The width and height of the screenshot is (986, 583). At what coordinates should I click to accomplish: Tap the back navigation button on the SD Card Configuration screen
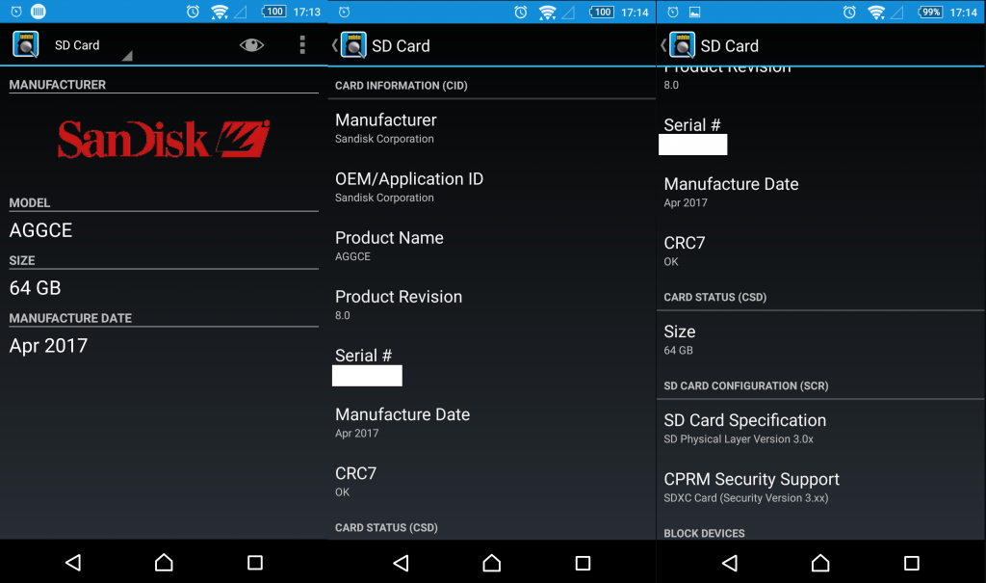730,562
